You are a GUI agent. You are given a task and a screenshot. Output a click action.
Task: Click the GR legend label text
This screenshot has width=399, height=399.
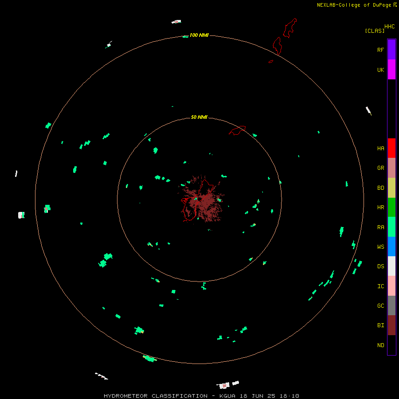click(x=380, y=168)
